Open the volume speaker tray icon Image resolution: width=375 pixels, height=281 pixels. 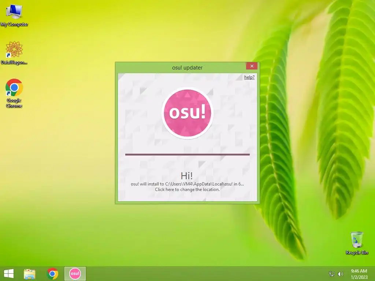340,274
